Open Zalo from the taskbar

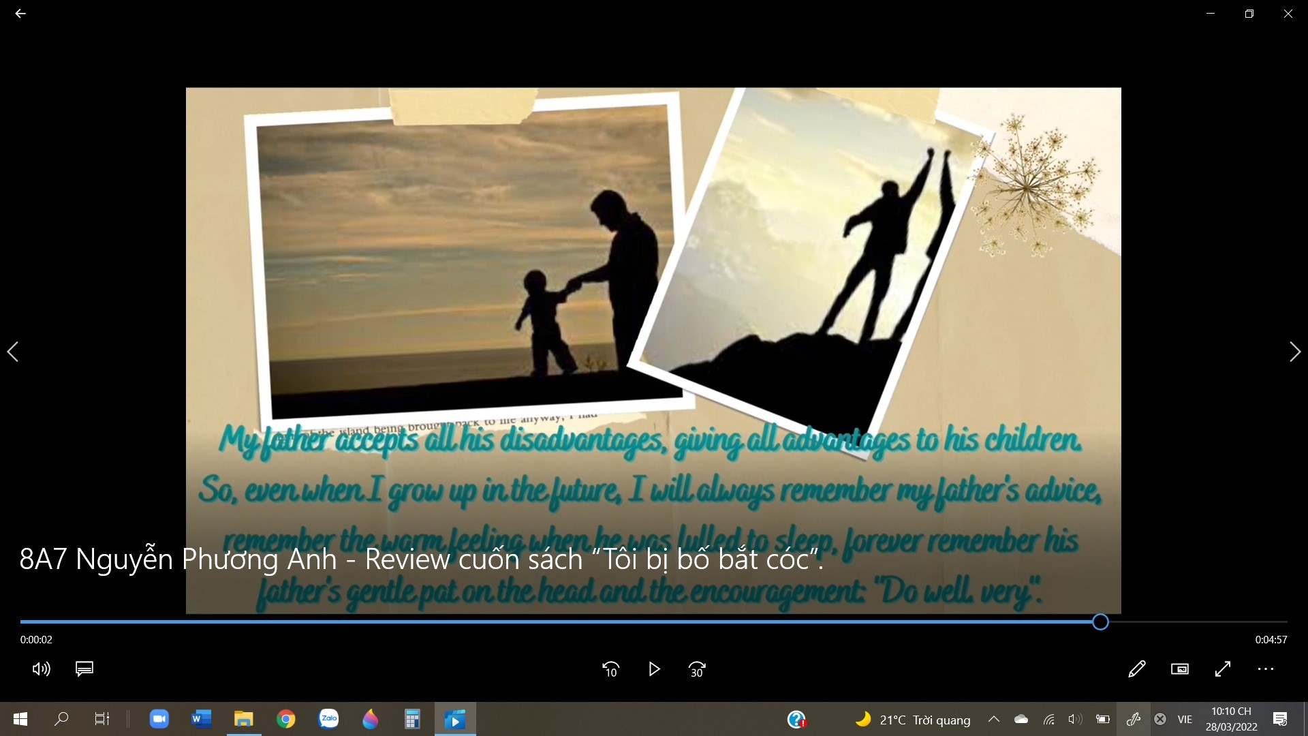click(x=328, y=719)
